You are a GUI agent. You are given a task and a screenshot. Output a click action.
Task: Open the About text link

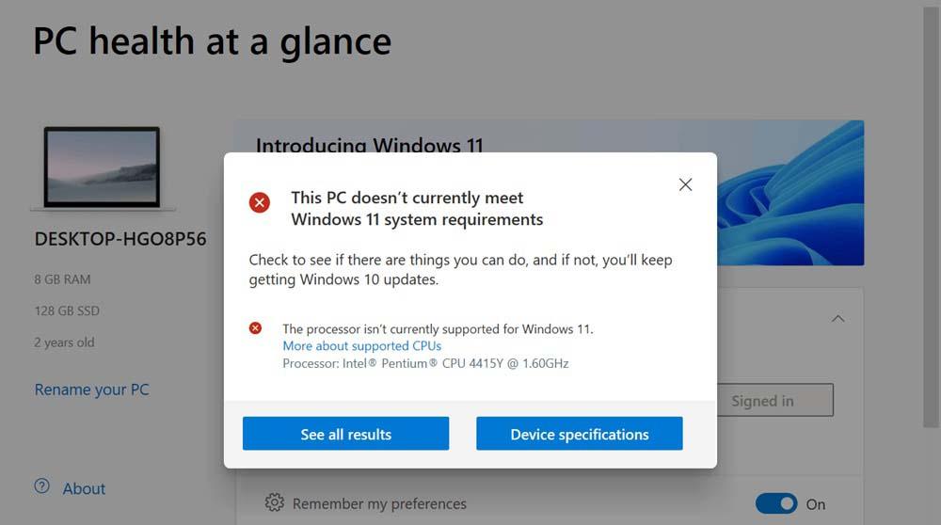84,488
